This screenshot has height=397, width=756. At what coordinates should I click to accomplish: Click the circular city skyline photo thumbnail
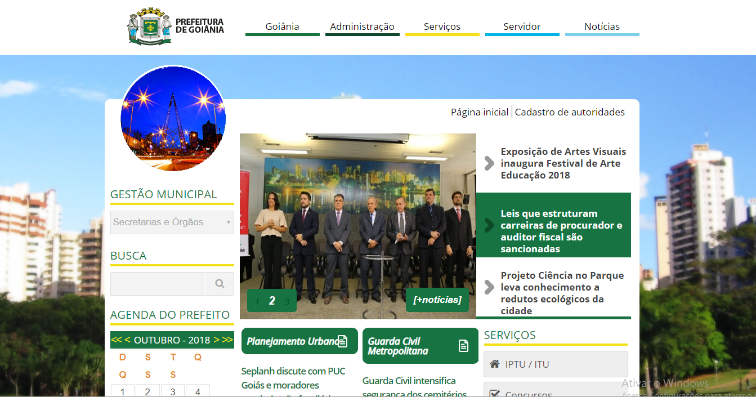pos(172,118)
